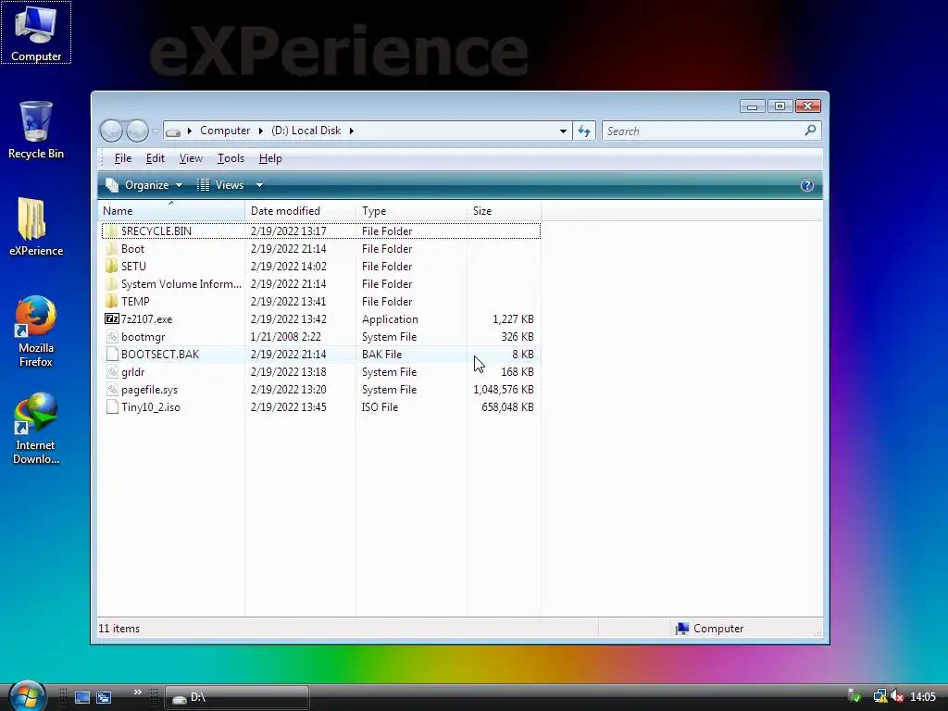Click the network tray icon
This screenshot has width=948, height=711.
click(x=879, y=697)
